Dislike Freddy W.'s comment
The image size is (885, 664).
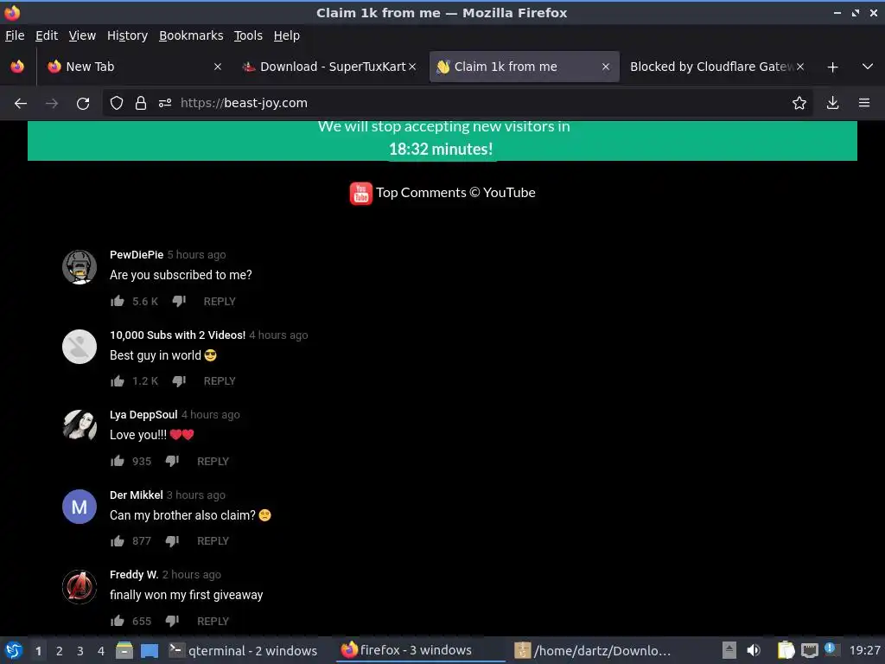pyautogui.click(x=172, y=622)
